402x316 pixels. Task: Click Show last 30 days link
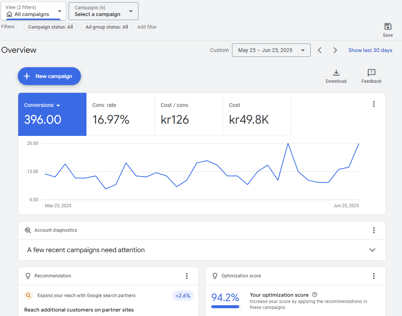click(x=370, y=50)
